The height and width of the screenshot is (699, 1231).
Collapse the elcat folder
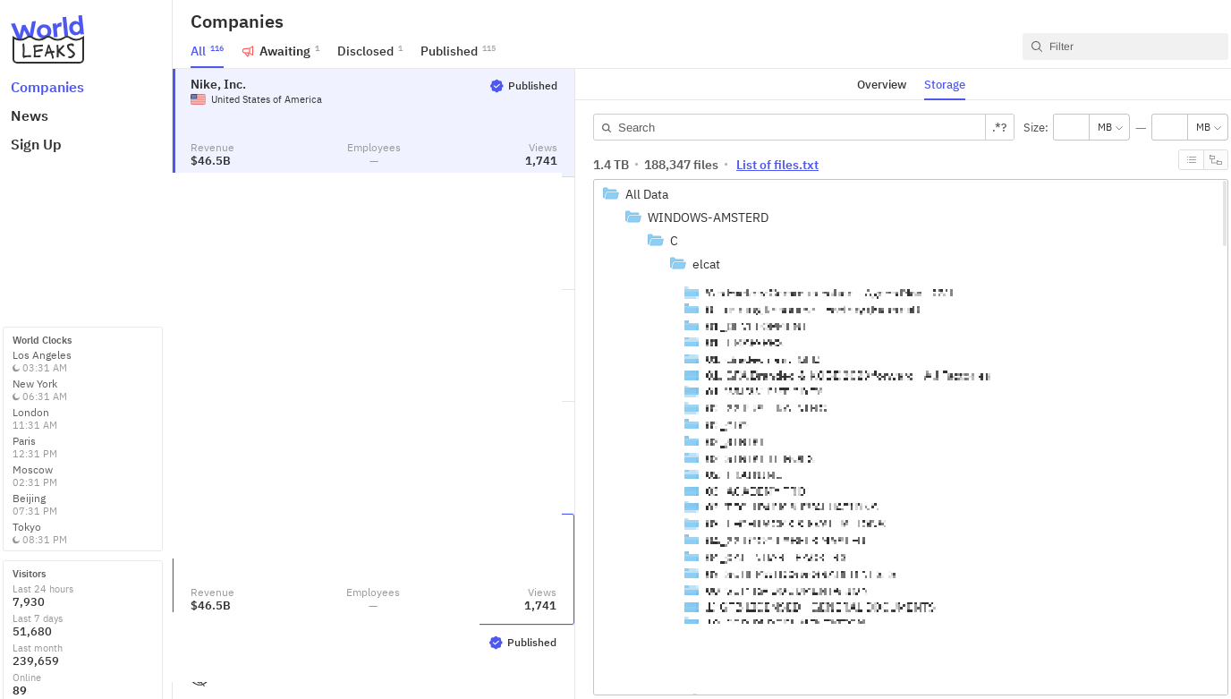tap(678, 264)
